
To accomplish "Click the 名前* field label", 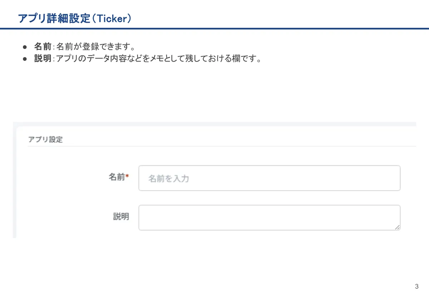I will [x=118, y=177].
